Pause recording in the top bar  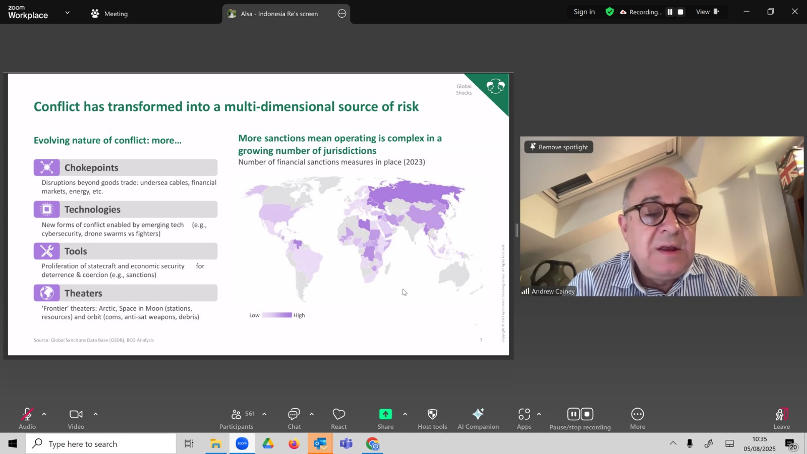tap(670, 12)
